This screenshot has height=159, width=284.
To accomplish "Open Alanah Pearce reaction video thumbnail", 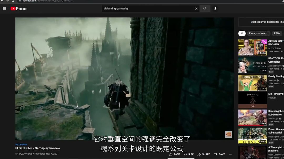I will click(x=252, y=65).
